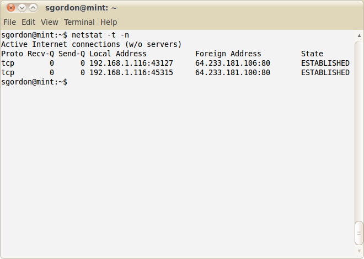Screen dimensions: 364x259
Task: Click foreign address 64.233.181.106:80
Action: point(233,64)
